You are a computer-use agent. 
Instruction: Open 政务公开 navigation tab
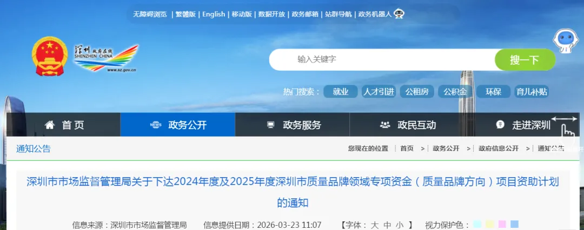tap(178, 125)
